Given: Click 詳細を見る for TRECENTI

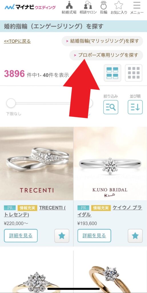Looking at the screenshot, I should (x=21, y=236).
